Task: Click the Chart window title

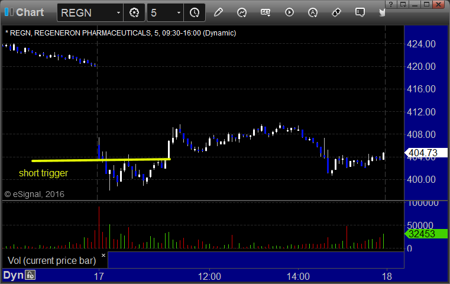Action: click(30, 12)
